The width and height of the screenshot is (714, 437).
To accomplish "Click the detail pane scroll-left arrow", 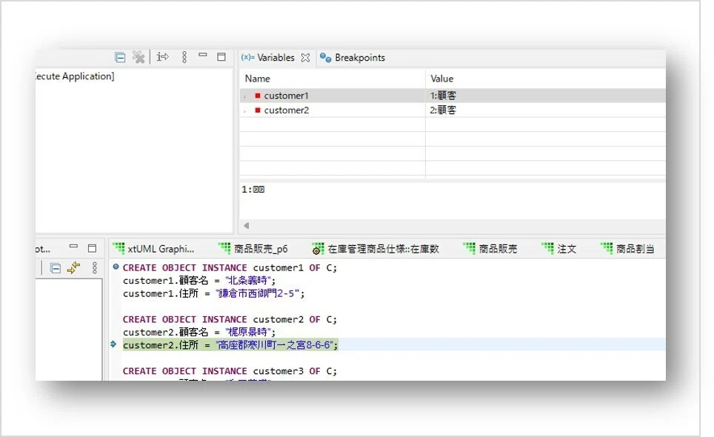I will (247, 225).
